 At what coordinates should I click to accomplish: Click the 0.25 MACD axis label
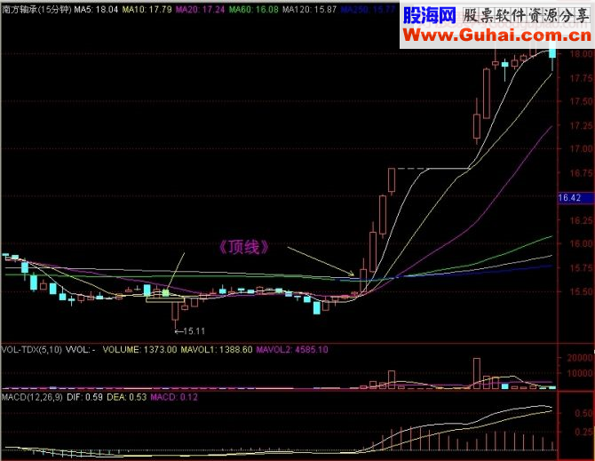[x=584, y=432]
